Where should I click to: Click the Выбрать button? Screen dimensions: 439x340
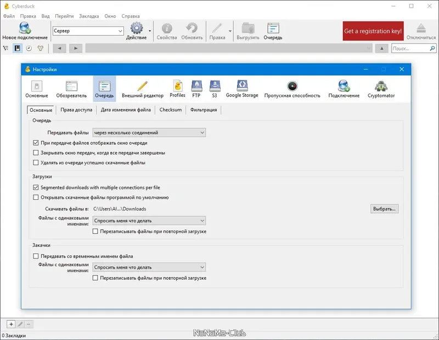(384, 209)
